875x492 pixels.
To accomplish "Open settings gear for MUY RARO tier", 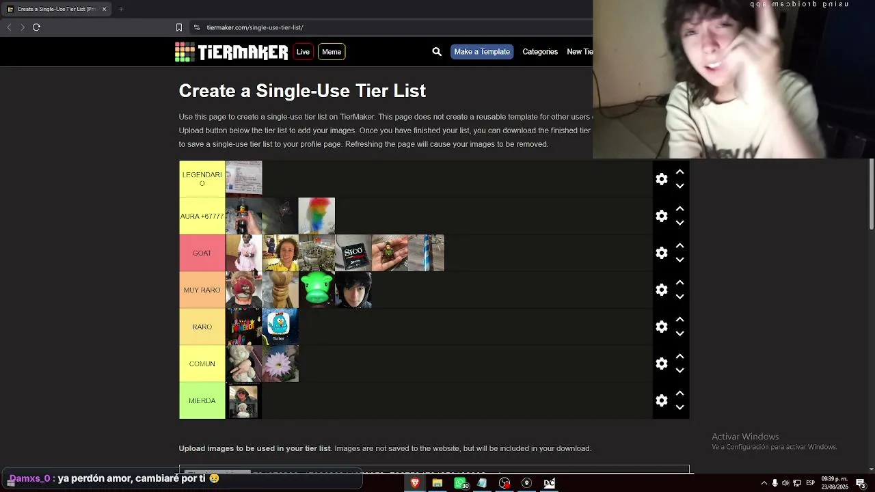I will [661, 290].
